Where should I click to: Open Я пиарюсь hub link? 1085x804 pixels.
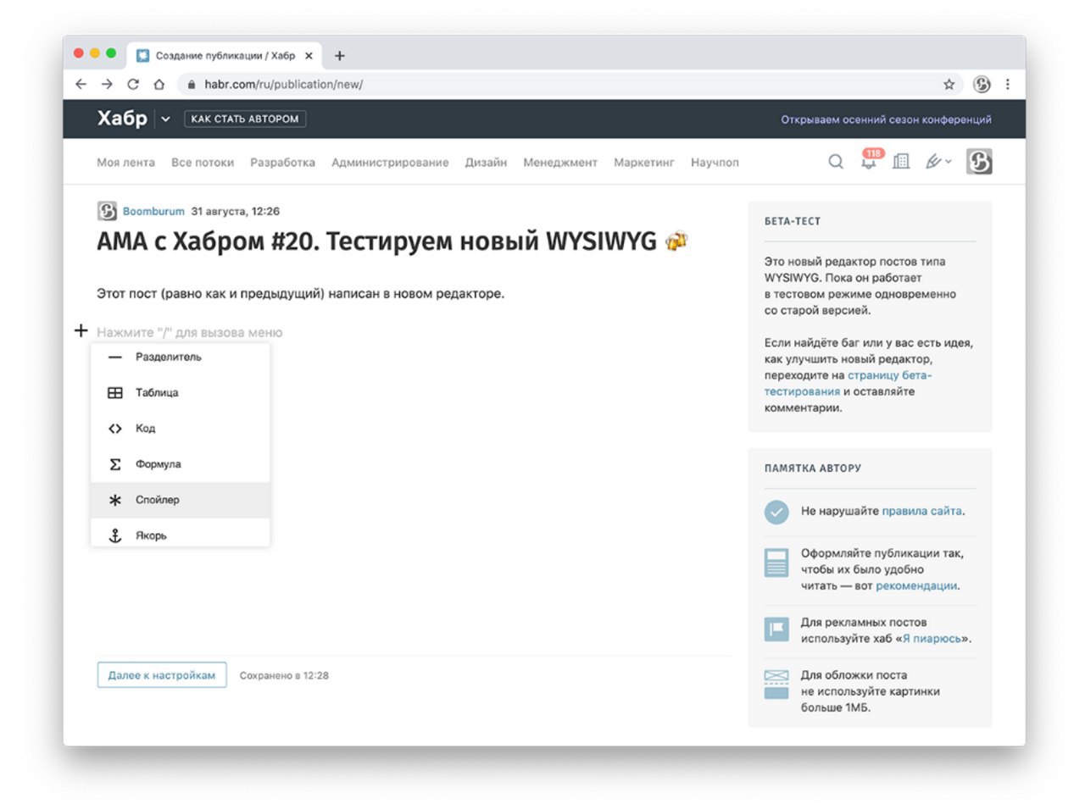click(x=932, y=638)
